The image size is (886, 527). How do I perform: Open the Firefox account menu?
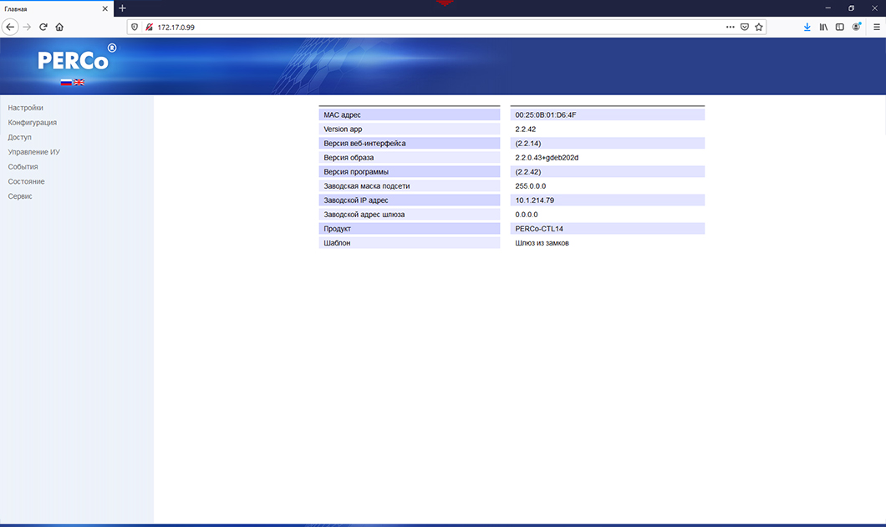click(857, 27)
